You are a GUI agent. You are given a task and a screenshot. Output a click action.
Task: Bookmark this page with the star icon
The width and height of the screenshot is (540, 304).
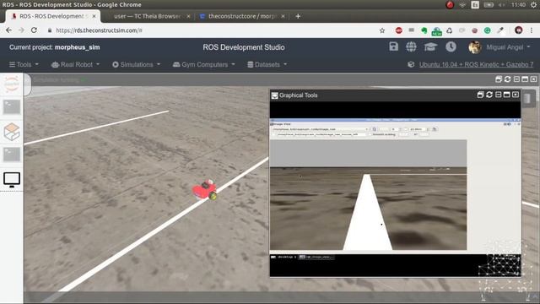tap(382, 30)
